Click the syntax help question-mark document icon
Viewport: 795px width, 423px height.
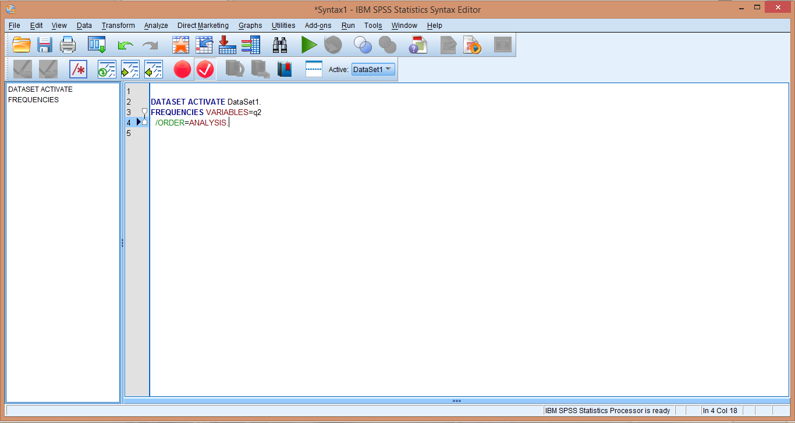pyautogui.click(x=417, y=45)
